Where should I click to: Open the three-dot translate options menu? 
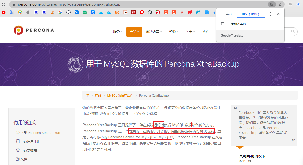[x=270, y=14]
